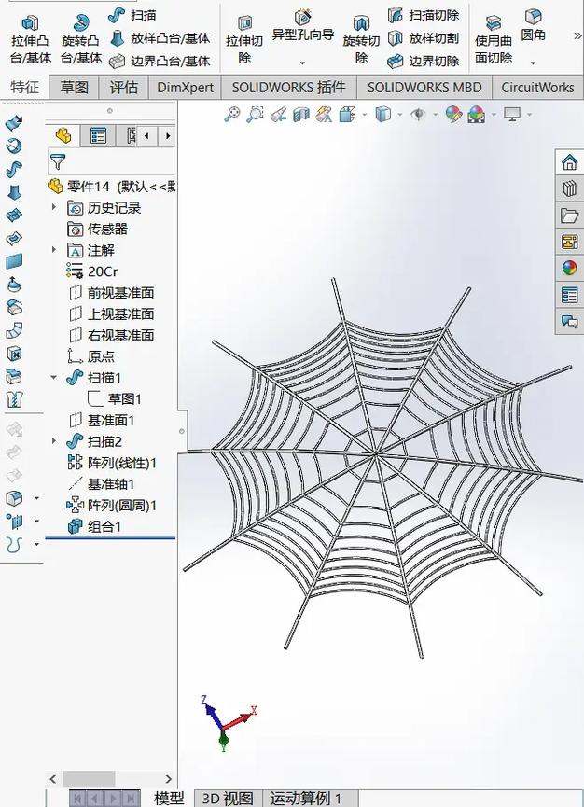Open Appearances color ball in task pane
This screenshot has height=807, width=584.
pos(570,268)
